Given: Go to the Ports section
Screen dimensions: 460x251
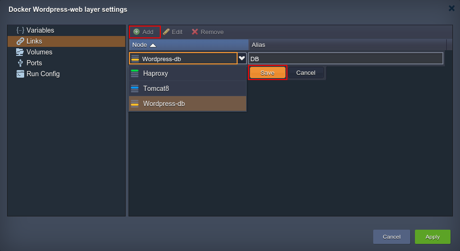Looking at the screenshot, I should tap(66, 63).
